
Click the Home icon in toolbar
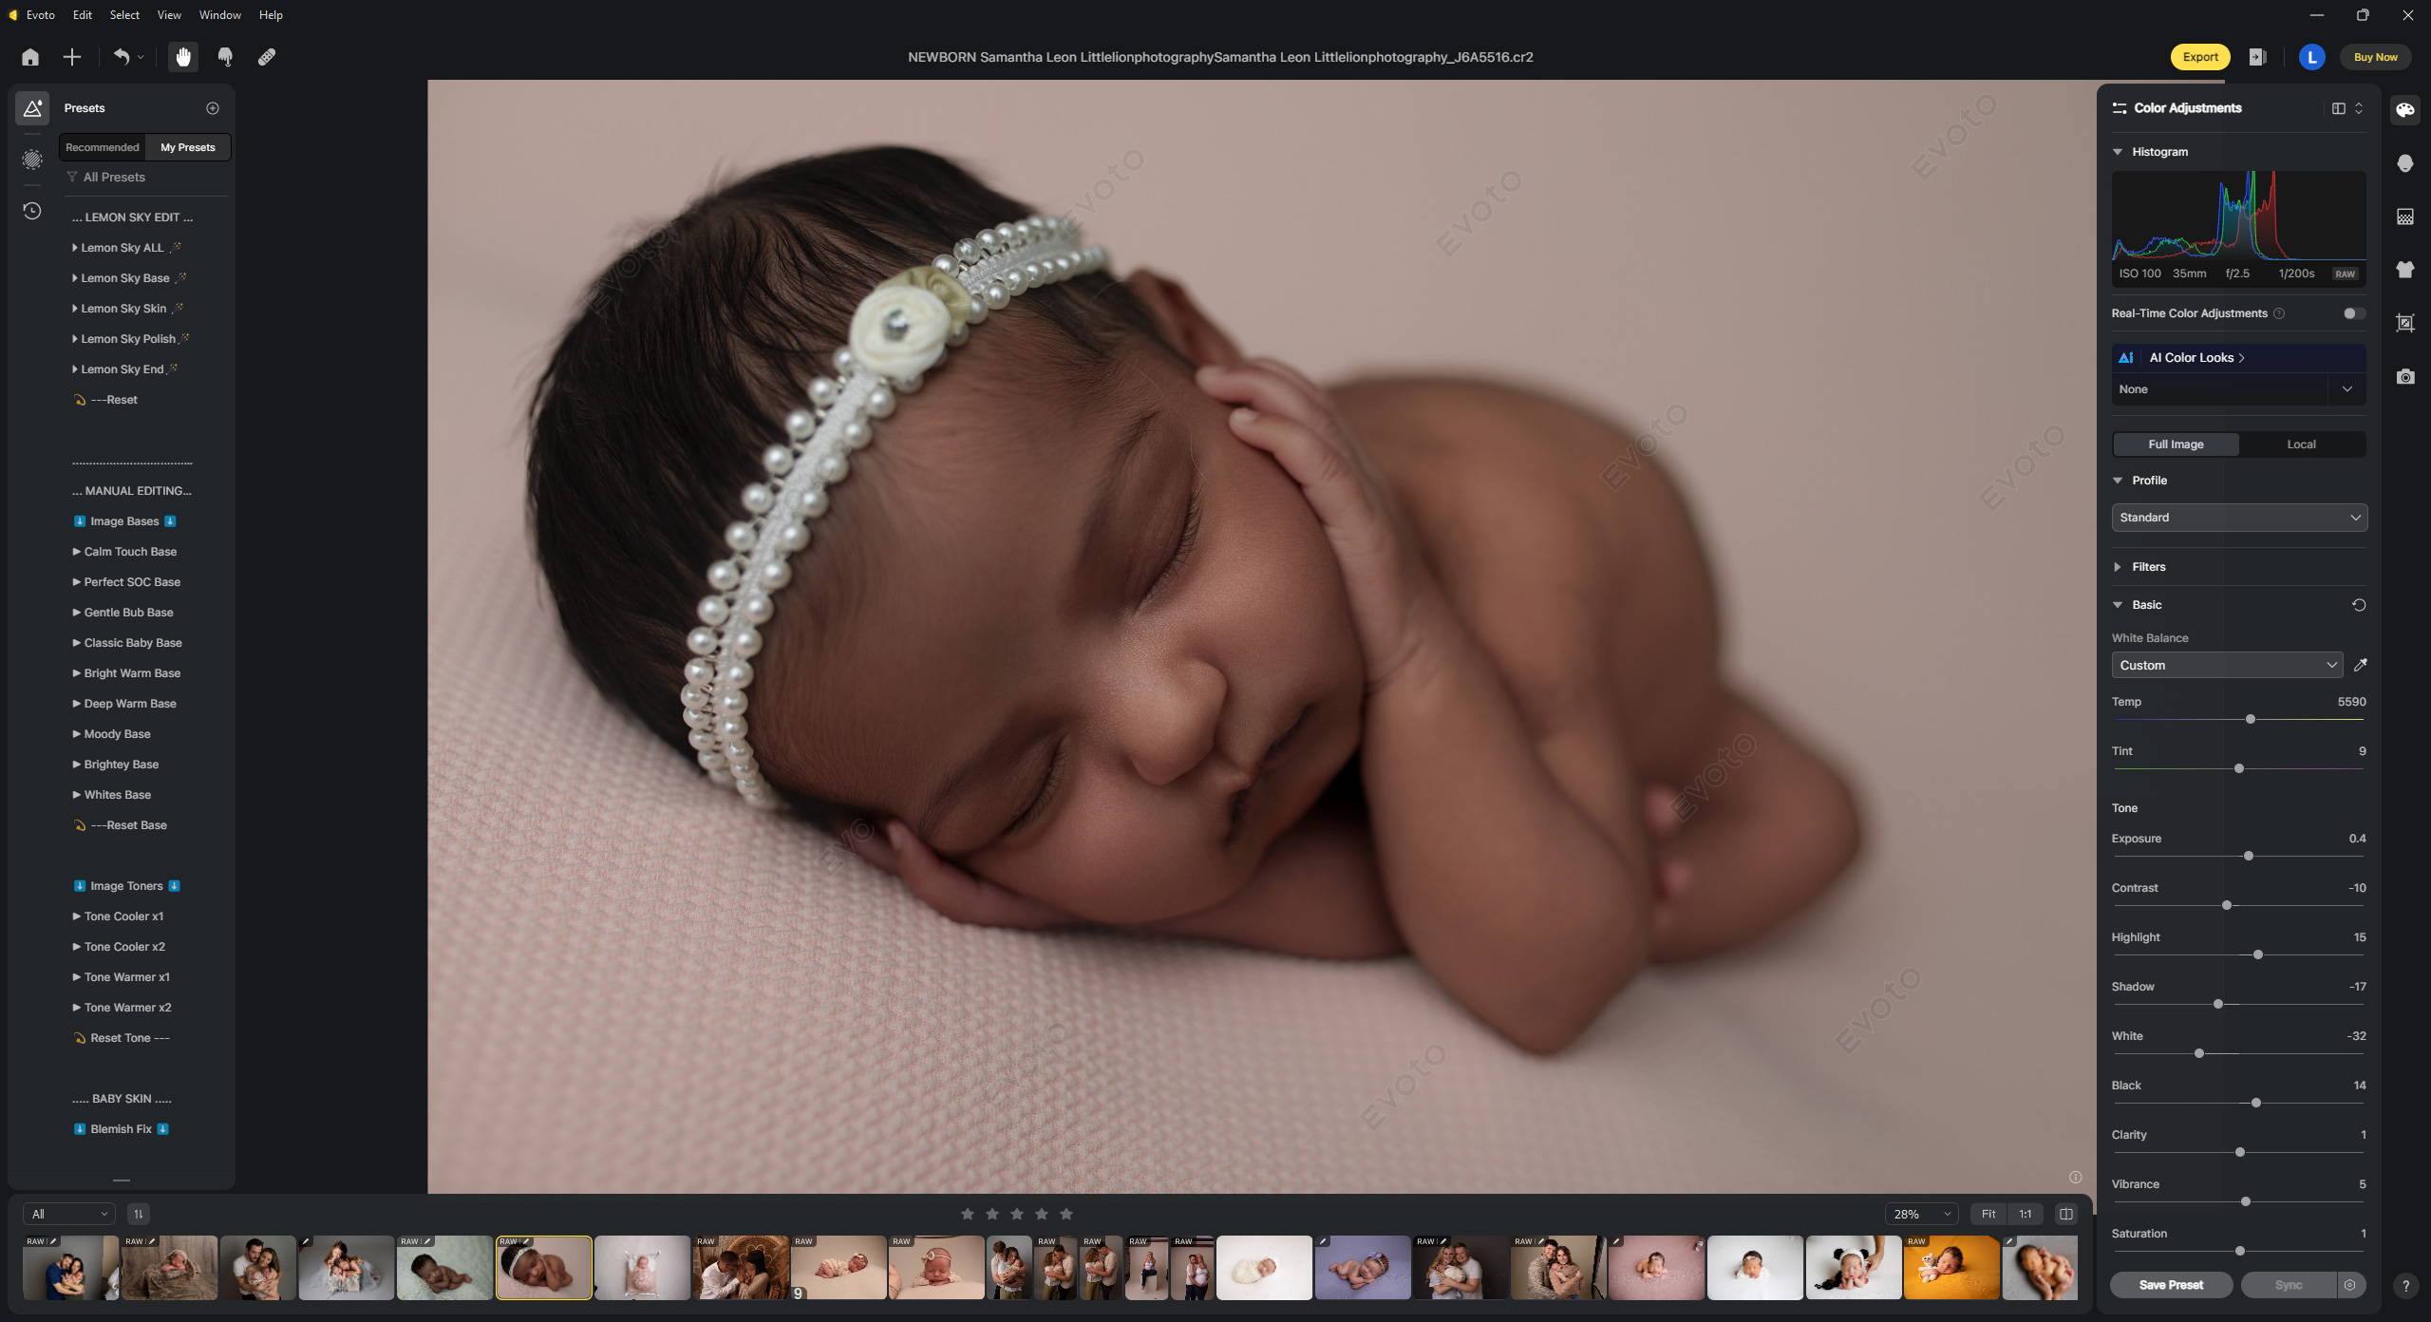[30, 57]
